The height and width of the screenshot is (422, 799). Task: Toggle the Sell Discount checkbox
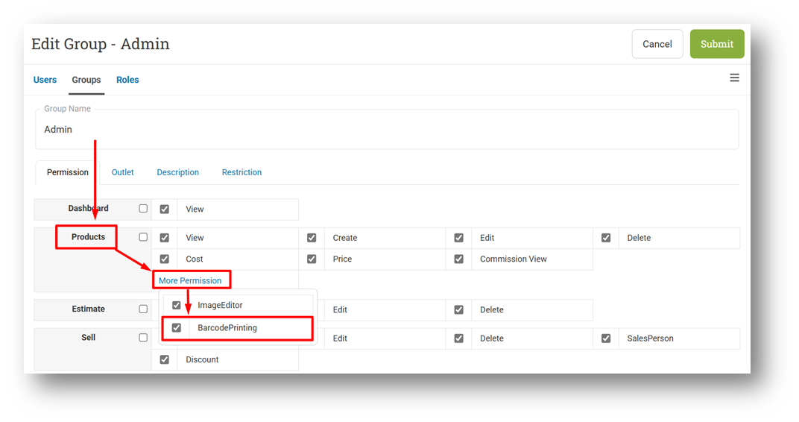coord(165,359)
